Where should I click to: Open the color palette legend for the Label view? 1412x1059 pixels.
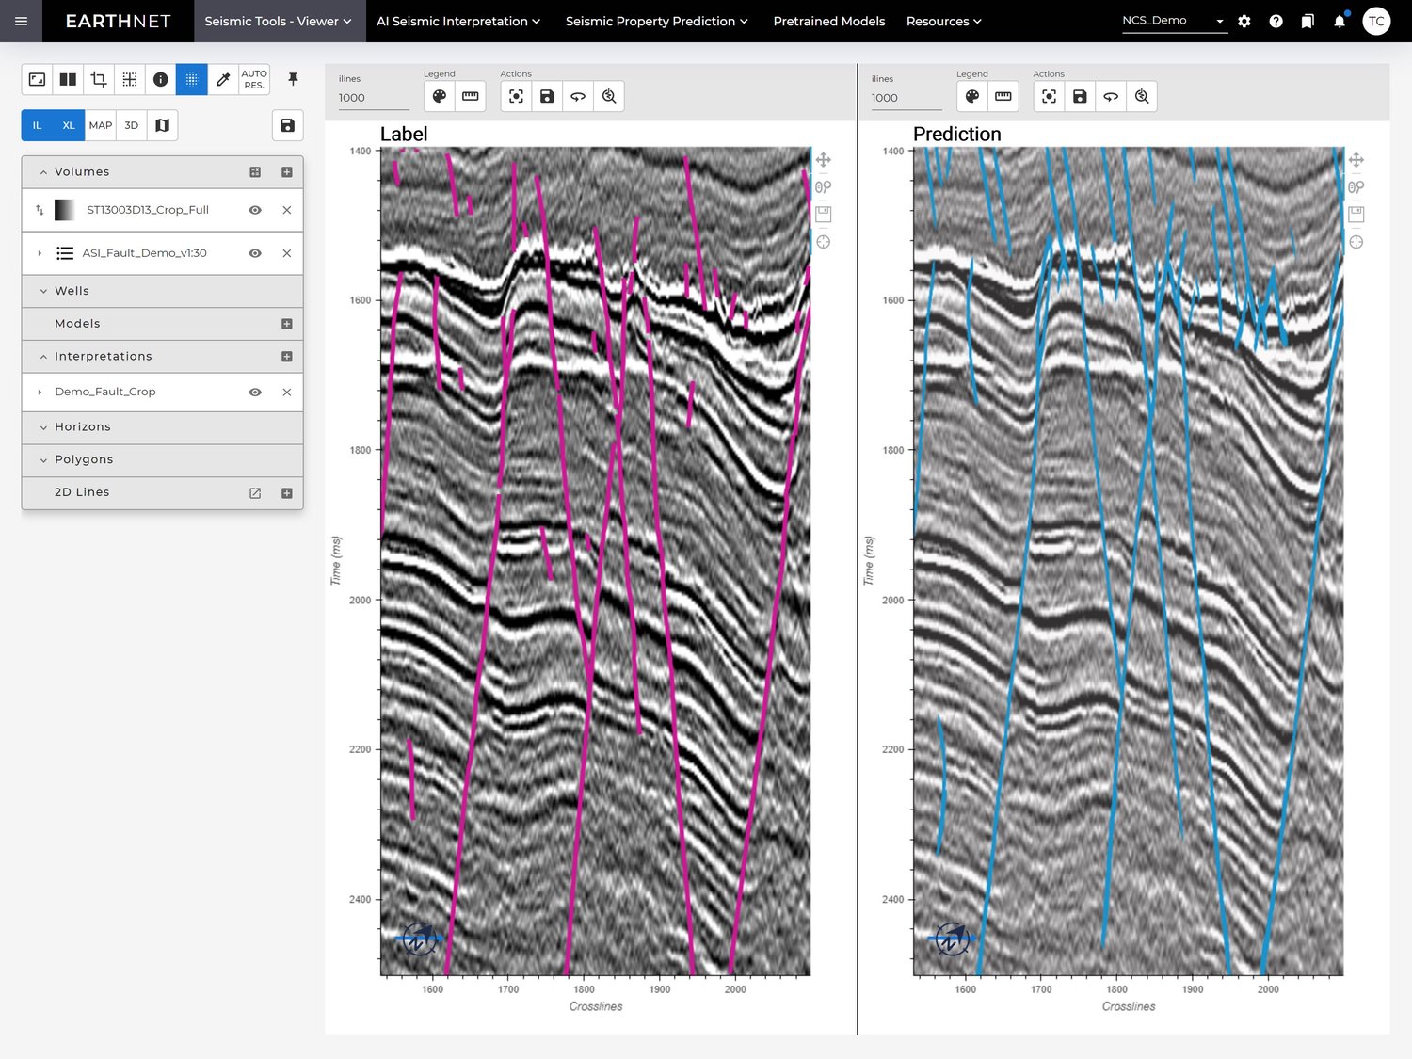coord(440,96)
